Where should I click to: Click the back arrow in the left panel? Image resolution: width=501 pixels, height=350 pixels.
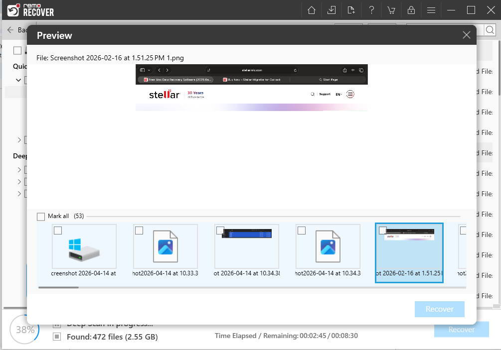click(x=11, y=29)
